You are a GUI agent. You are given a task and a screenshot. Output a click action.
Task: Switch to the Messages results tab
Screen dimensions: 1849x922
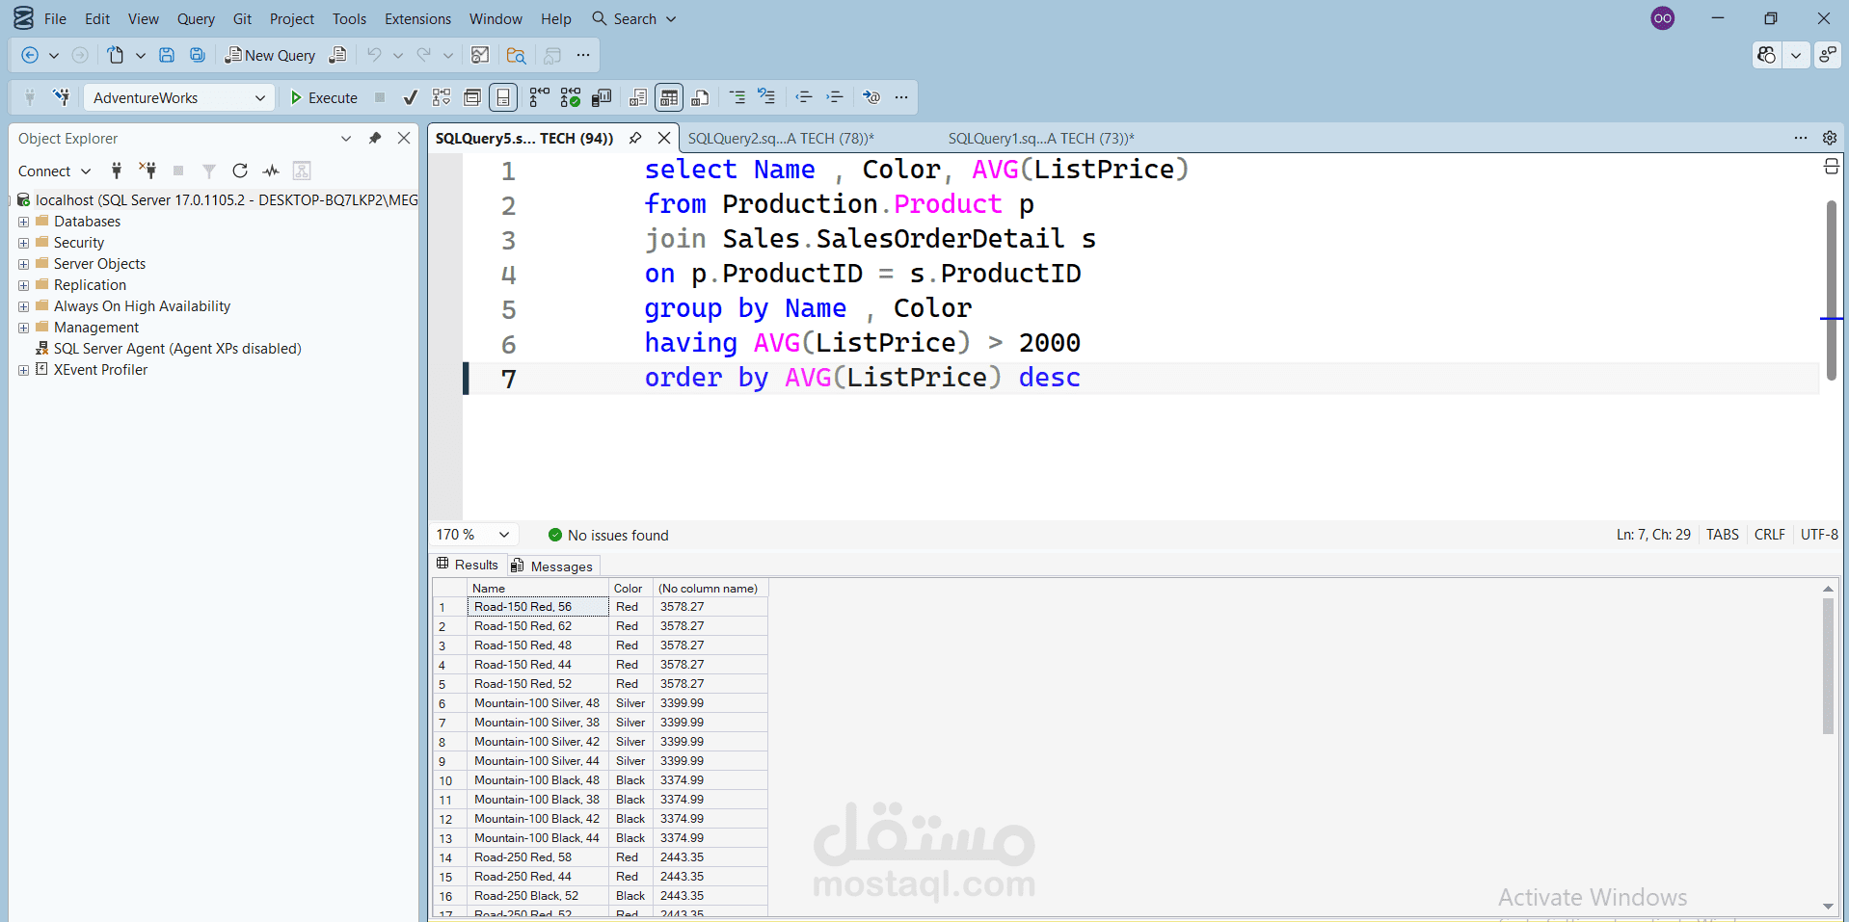(553, 566)
